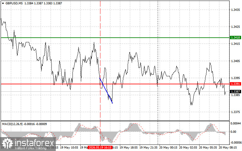The image size is (242, 151).
Task: Click the 1.3435 price scale label
Action: click(235, 10)
